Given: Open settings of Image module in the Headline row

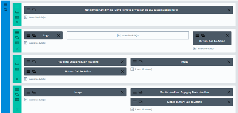Looking at the screenshot, I should (x=135, y=62).
